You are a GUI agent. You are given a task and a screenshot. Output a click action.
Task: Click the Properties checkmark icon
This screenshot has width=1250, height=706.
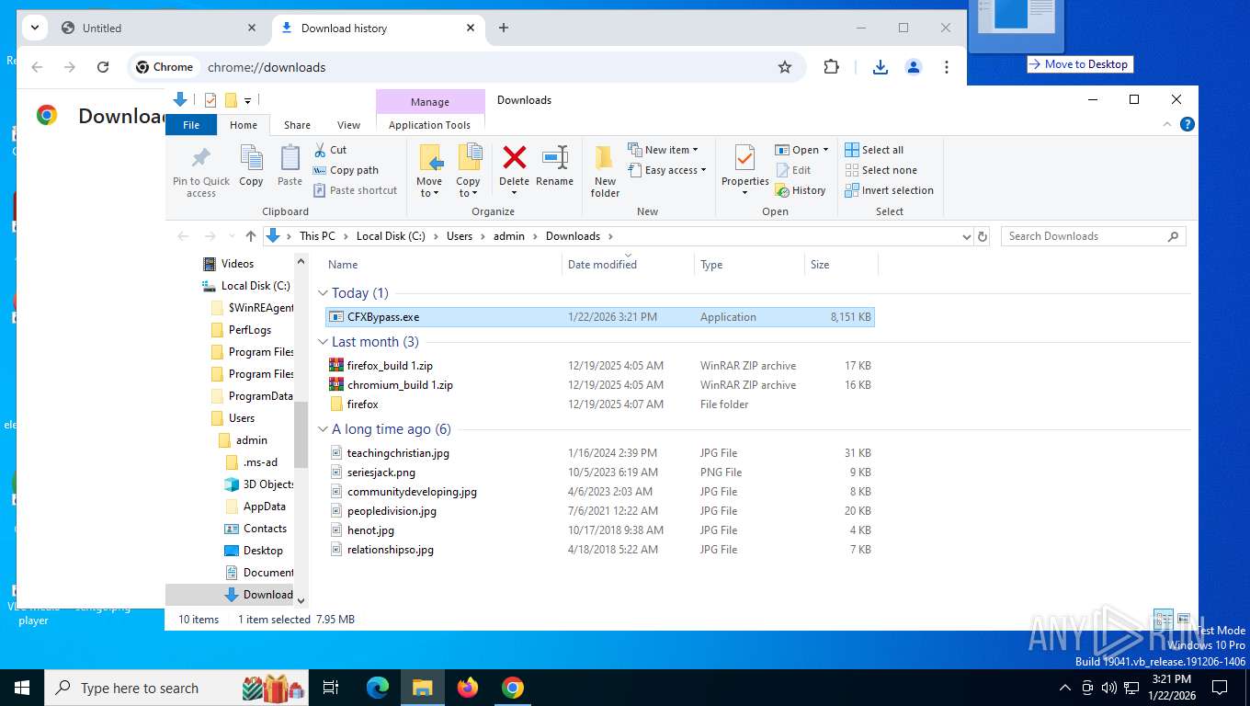coord(744,158)
